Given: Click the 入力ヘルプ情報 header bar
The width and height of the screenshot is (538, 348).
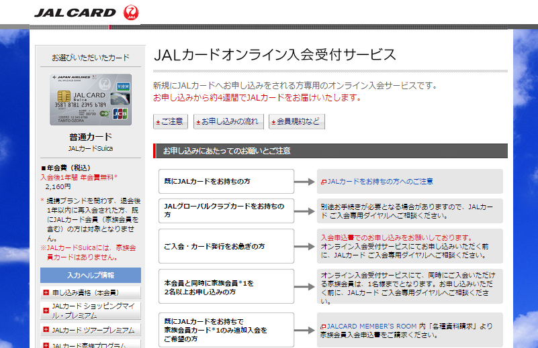Looking at the screenshot, I should pyautogui.click(x=91, y=275).
